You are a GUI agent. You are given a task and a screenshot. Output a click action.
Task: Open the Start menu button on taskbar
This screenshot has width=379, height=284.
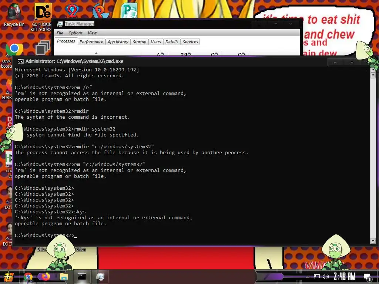[x=9, y=277]
